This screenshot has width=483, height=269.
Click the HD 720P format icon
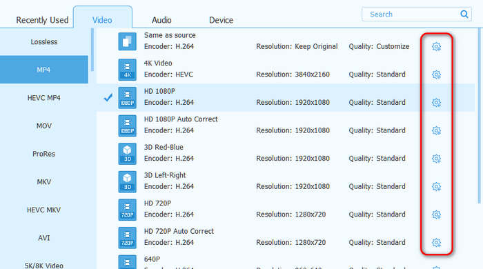(x=127, y=210)
